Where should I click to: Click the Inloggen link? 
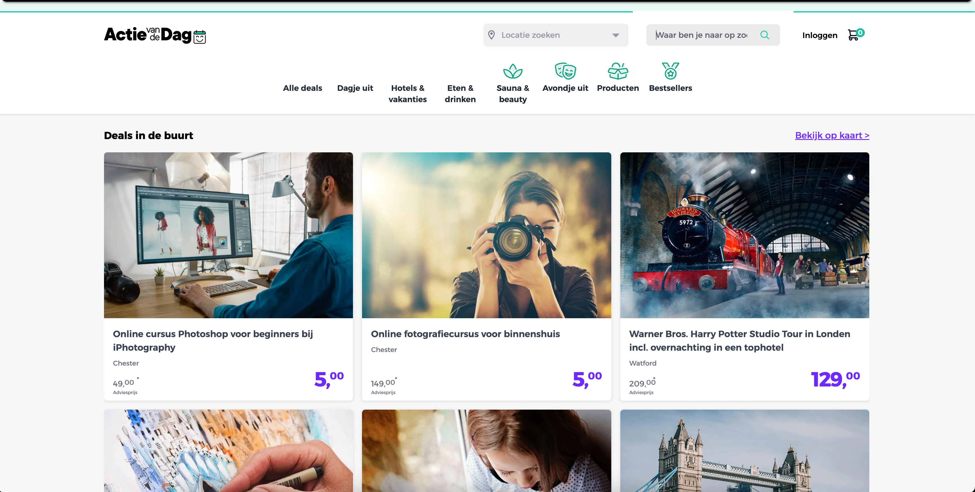[x=820, y=35]
